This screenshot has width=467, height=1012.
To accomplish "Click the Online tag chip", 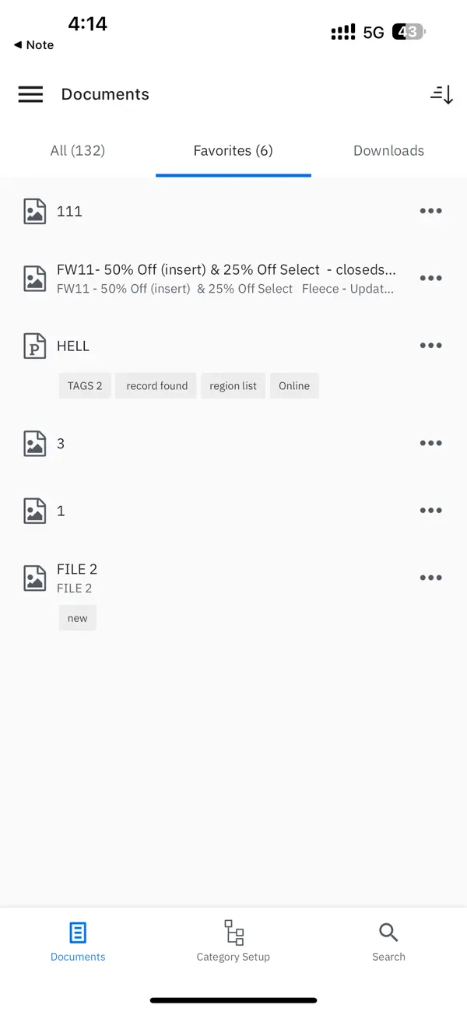I will [293, 385].
